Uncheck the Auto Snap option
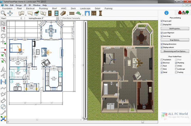The image size is (191, 126). tap(162, 36)
